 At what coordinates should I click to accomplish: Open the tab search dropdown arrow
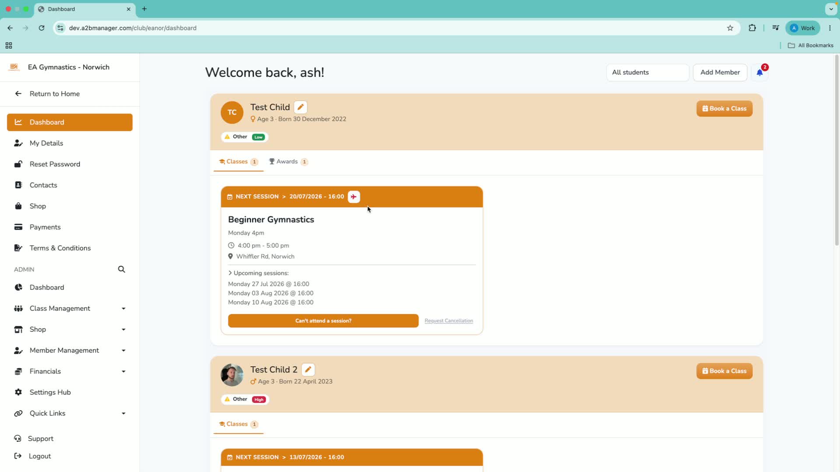(831, 9)
